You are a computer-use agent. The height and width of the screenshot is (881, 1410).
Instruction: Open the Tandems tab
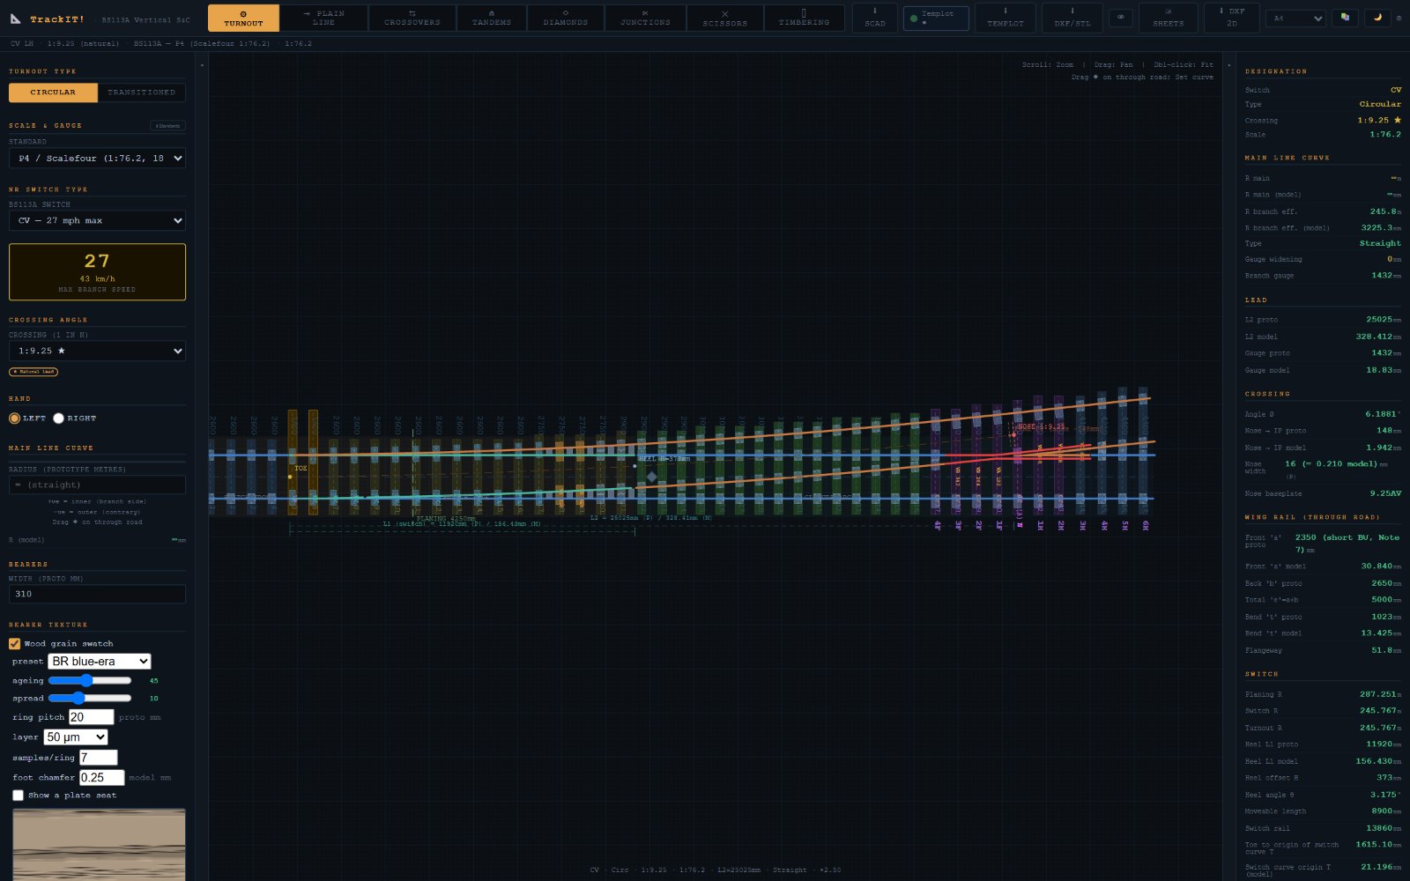pos(492,18)
